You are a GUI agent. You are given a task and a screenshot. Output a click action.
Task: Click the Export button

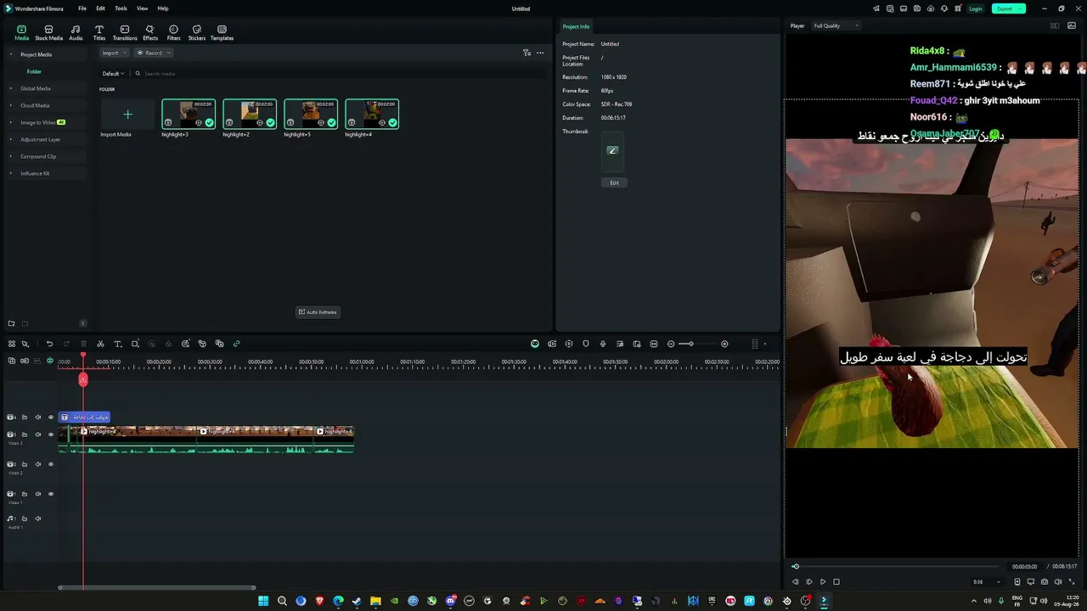[1008, 8]
